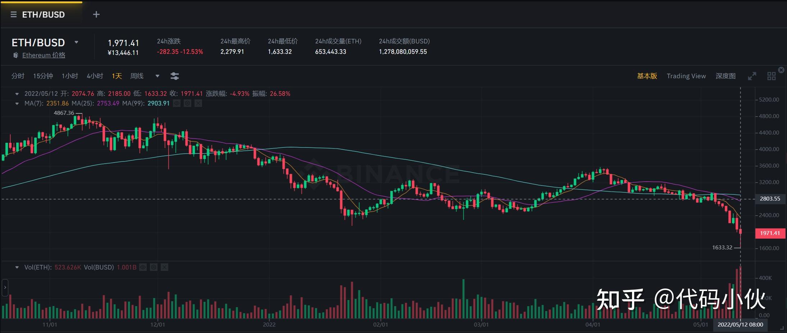
Task: Remove the Vol indicator with the X
Action: [x=164, y=267]
